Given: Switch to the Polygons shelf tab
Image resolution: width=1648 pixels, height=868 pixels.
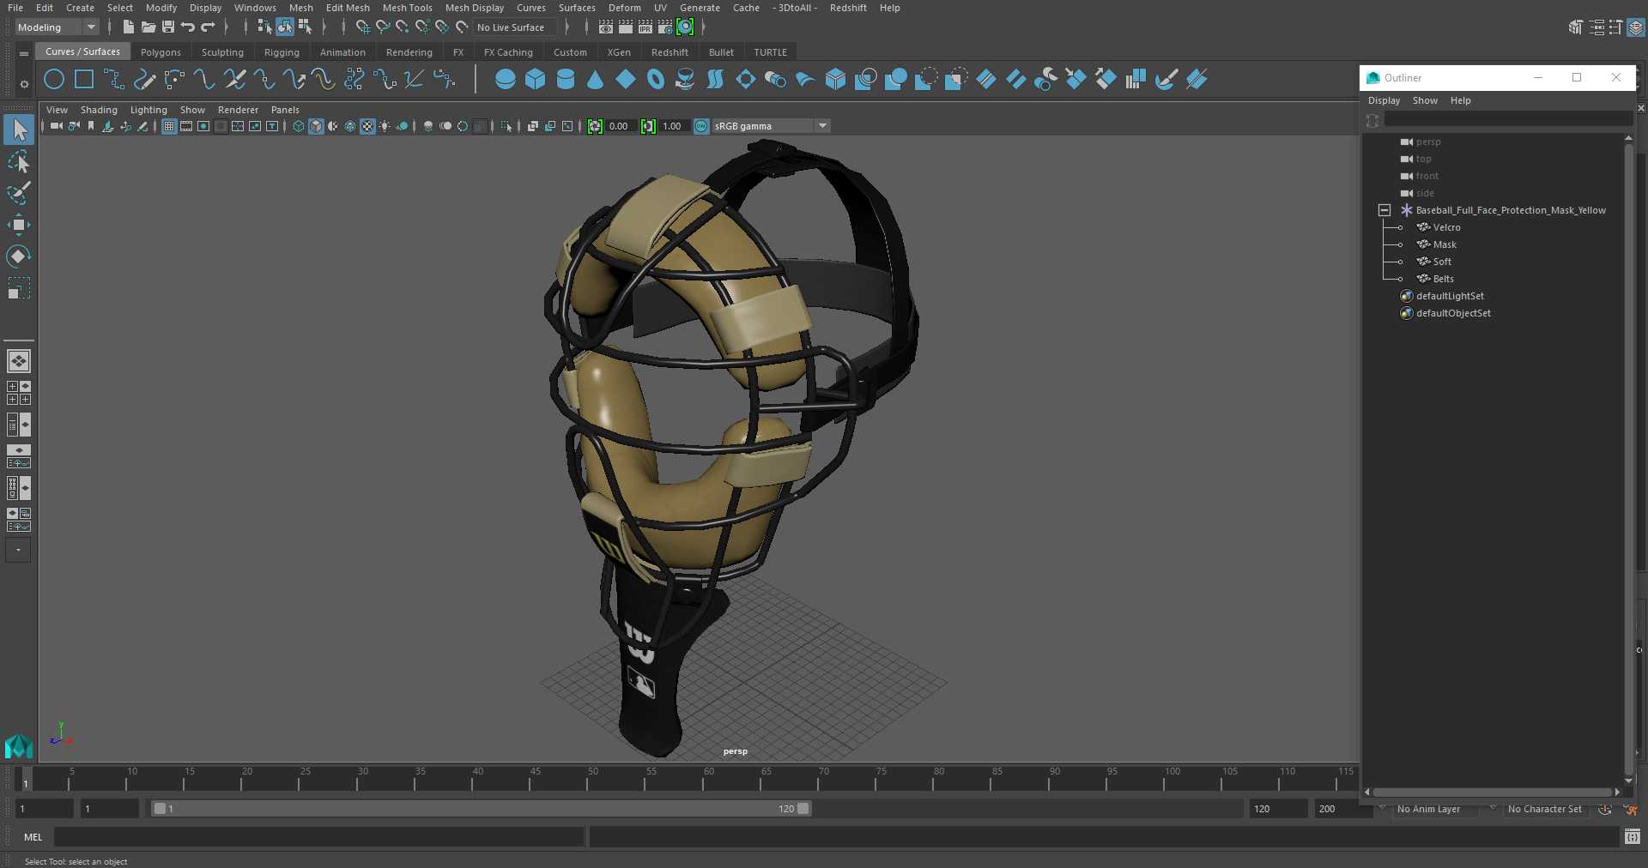Looking at the screenshot, I should [161, 52].
